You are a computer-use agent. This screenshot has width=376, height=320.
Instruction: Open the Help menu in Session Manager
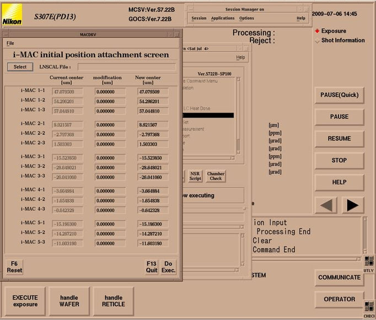point(301,18)
